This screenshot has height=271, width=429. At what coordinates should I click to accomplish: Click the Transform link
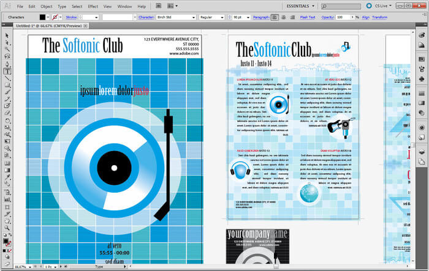click(379, 17)
